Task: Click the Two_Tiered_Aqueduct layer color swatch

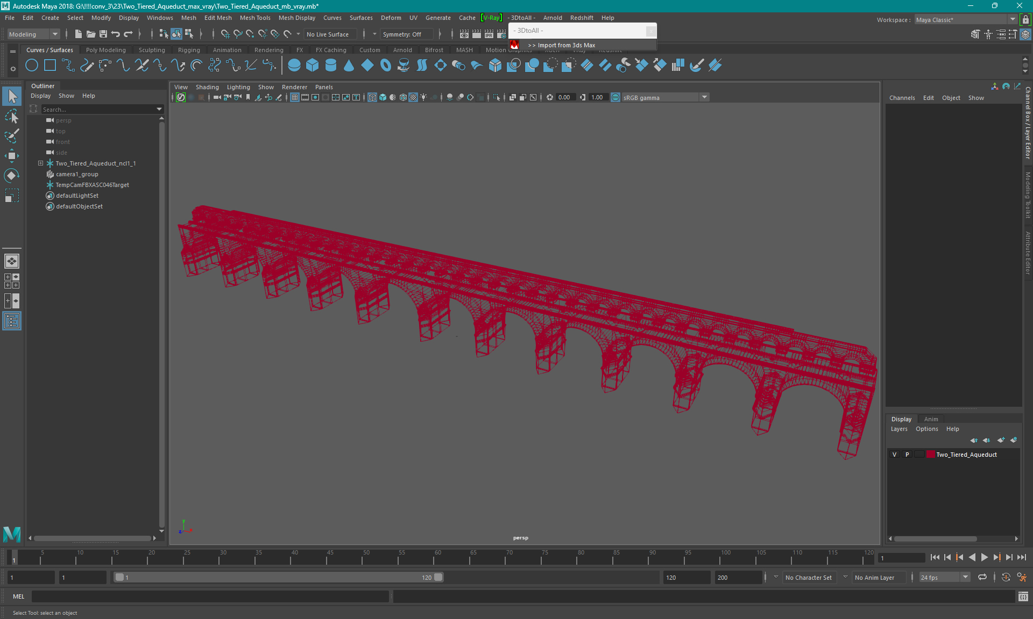Action: point(930,455)
